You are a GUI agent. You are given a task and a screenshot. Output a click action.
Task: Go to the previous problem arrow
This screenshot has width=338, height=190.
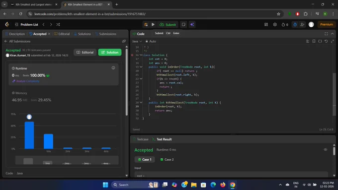click(44, 24)
